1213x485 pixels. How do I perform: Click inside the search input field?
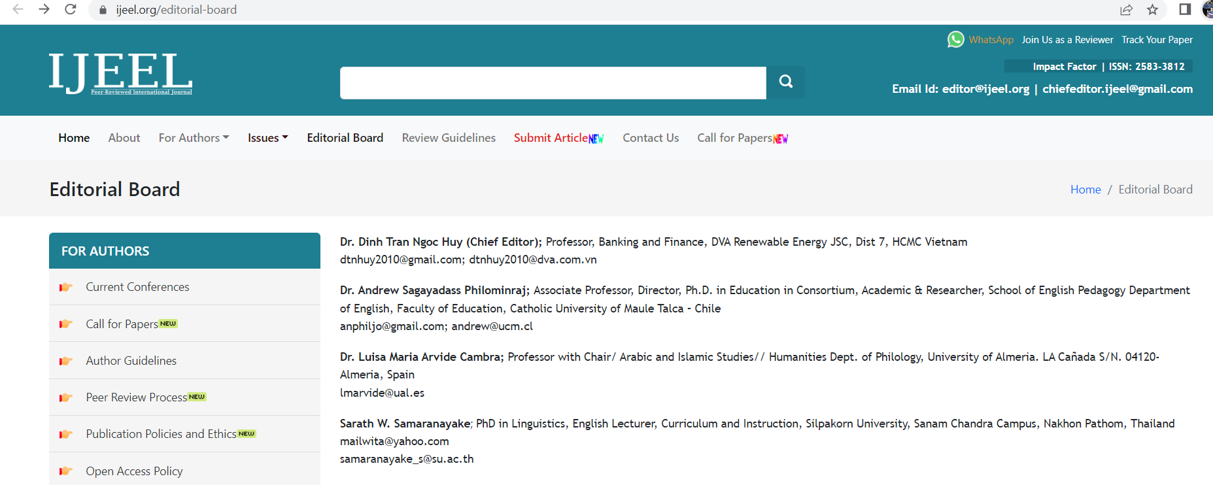click(x=553, y=82)
